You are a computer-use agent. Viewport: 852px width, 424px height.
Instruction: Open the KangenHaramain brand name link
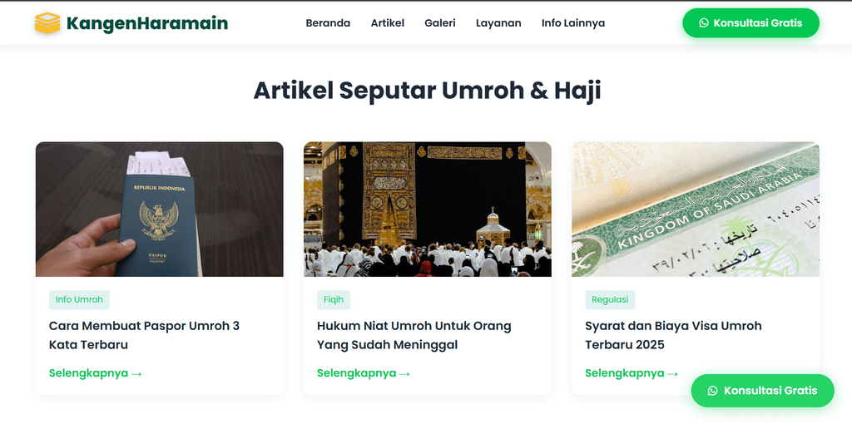point(147,22)
